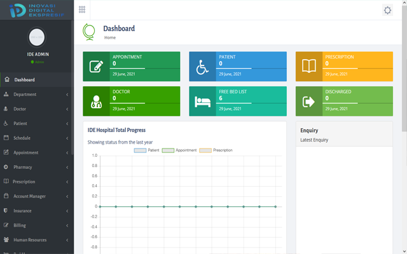Click the admin profile avatar

click(37, 36)
